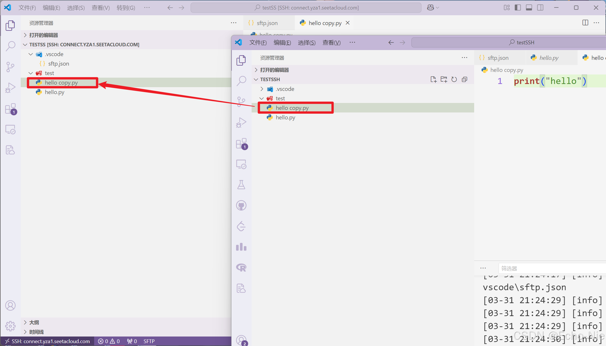Open Source Control in left activity bar
The width and height of the screenshot is (606, 346).
point(10,67)
